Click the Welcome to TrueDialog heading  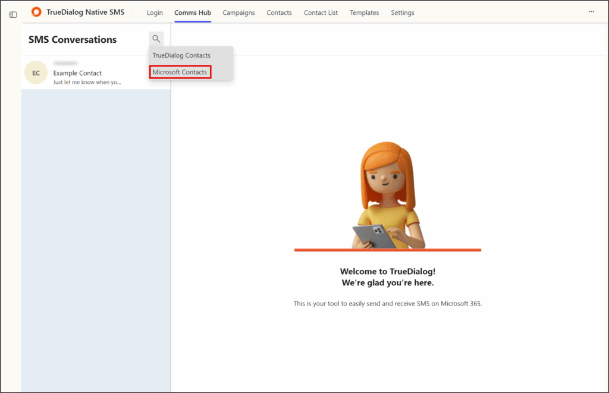(388, 272)
